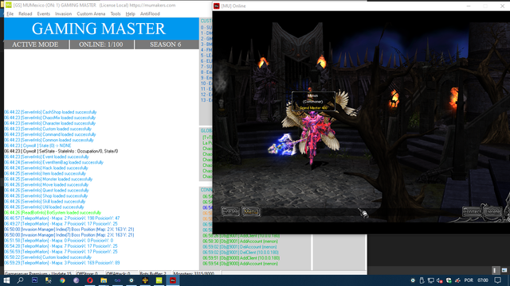Open File Explorer from the taskbar
The image size is (510, 286).
(104, 280)
